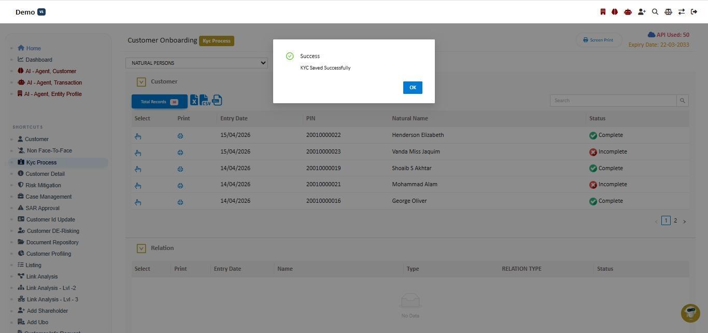Collapse the Customer section chevron
Viewport: 708px width, 333px height.
coord(141,82)
